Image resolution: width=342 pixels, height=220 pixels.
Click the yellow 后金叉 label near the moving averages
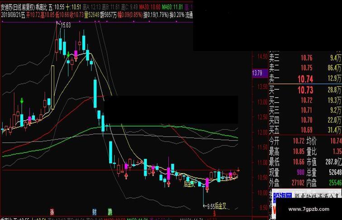(x=189, y=184)
